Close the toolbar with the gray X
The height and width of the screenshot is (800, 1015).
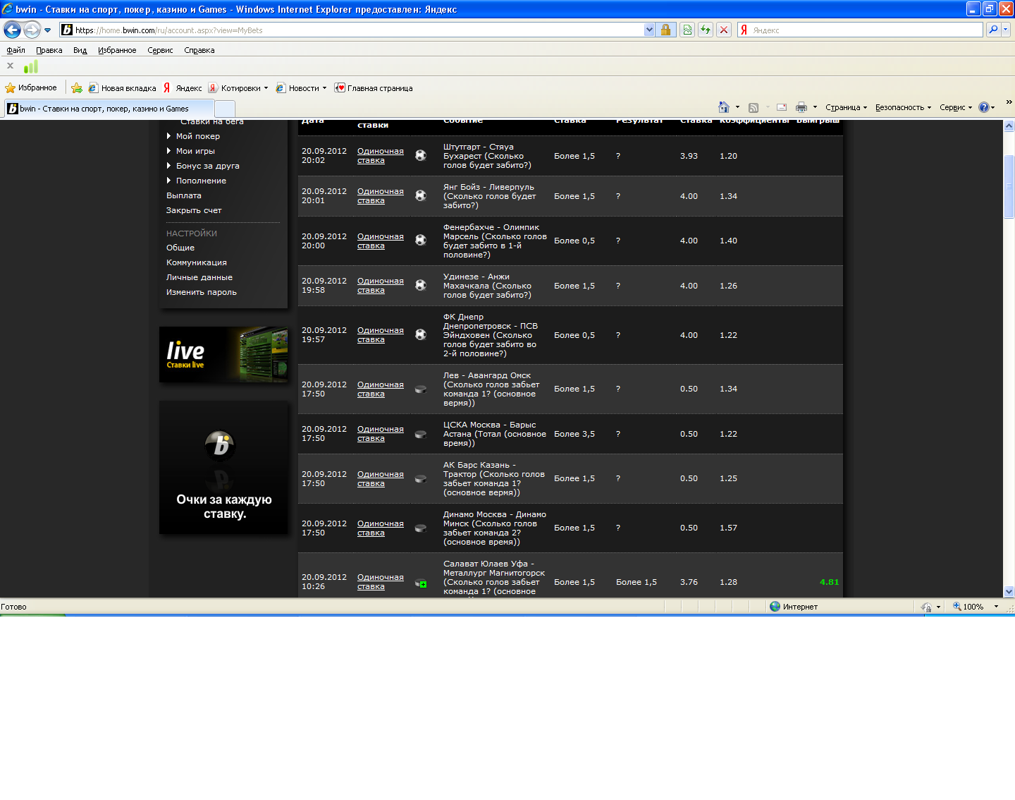(x=10, y=66)
